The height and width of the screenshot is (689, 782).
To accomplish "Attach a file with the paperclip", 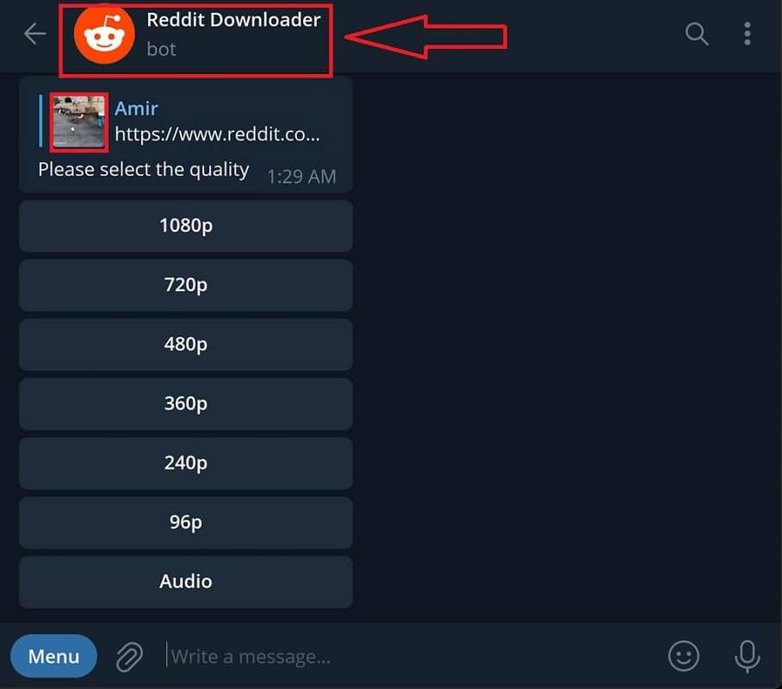I will 130,656.
